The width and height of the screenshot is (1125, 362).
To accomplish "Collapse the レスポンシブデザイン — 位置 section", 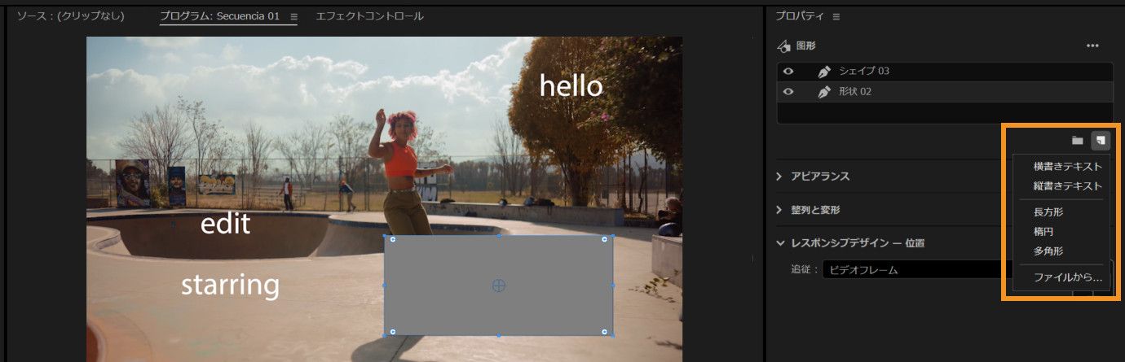I will [x=779, y=242].
